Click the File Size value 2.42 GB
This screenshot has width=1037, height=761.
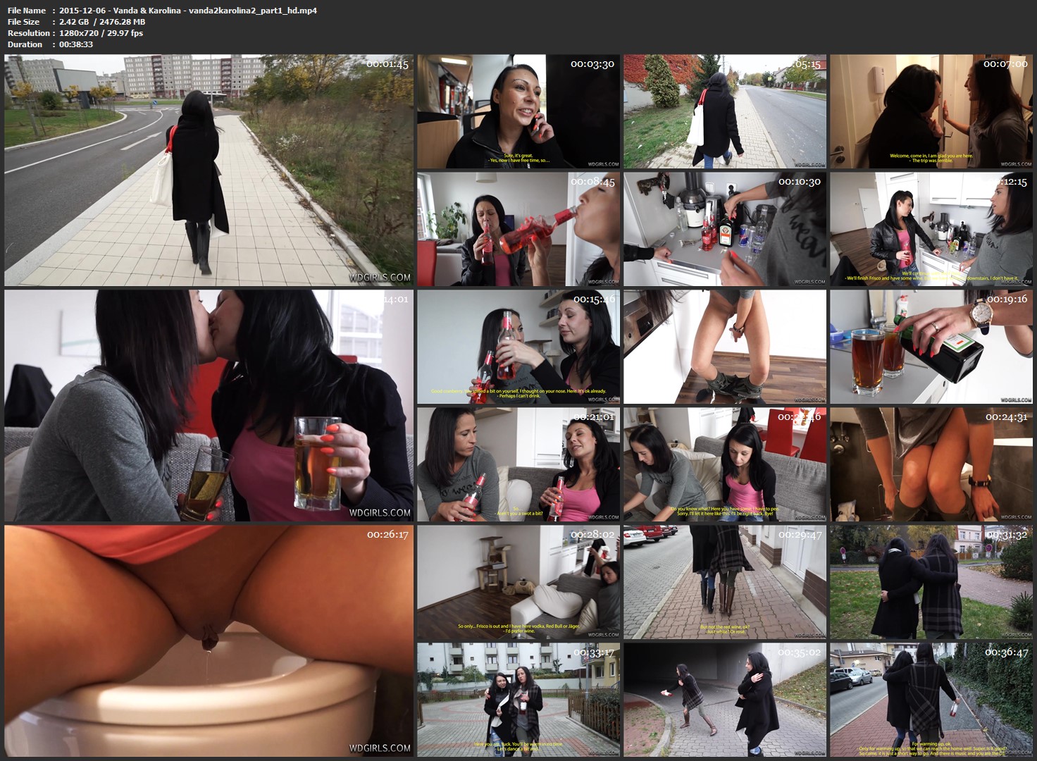[x=74, y=22]
